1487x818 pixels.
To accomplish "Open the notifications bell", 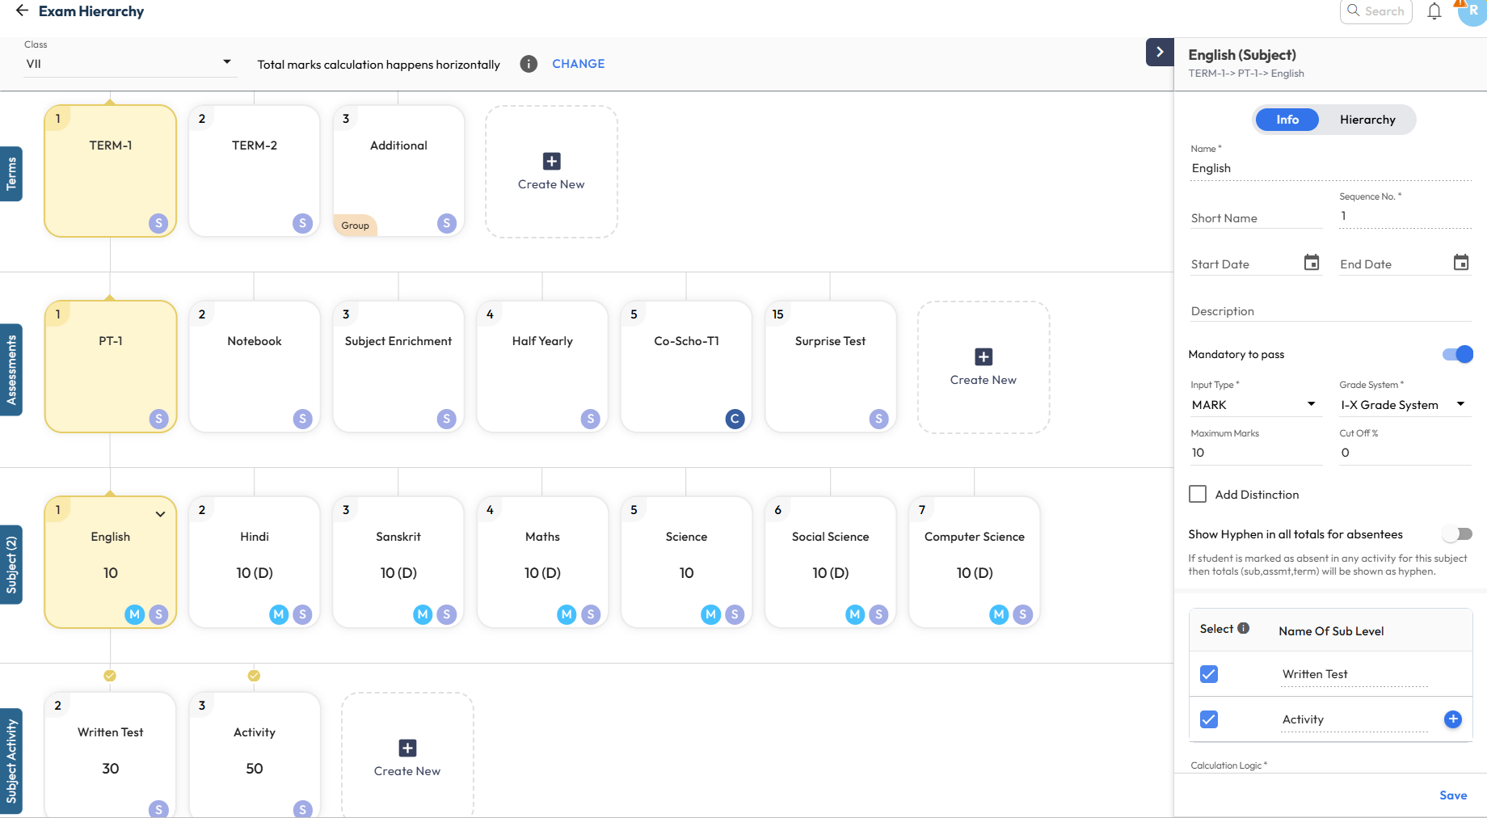I will [1434, 11].
